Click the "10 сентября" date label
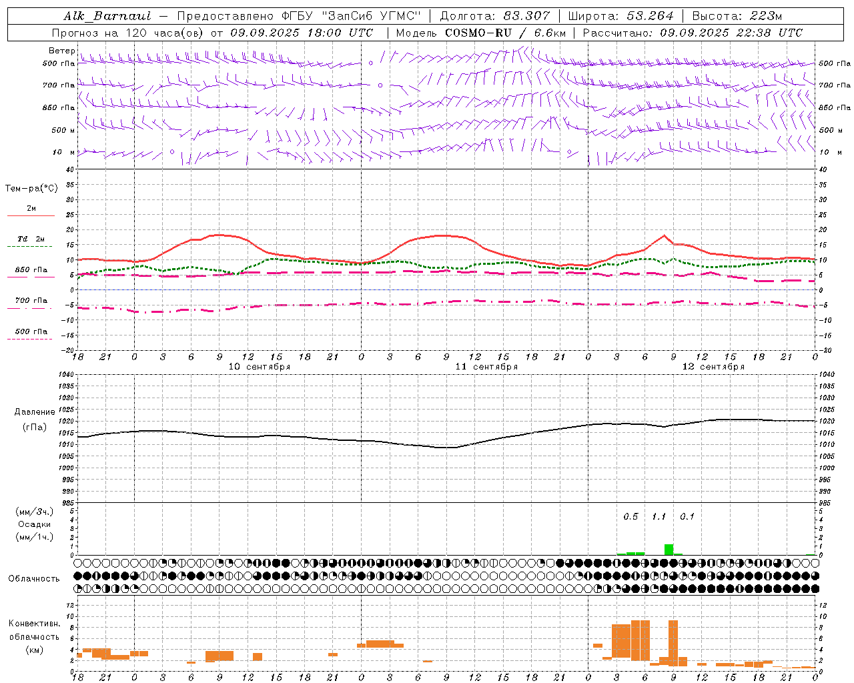This screenshot has height=683, width=854. click(259, 367)
